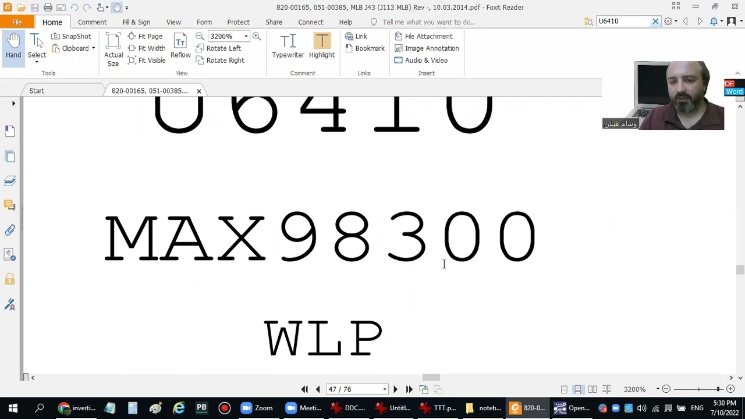
Task: Open the attachments paperclip side panel
Action: pyautogui.click(x=10, y=230)
